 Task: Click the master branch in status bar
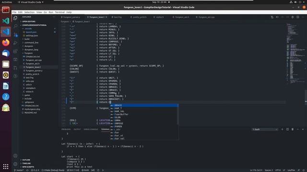pos(19,170)
